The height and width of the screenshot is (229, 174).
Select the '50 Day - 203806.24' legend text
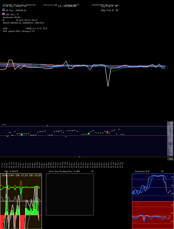click(16, 10)
